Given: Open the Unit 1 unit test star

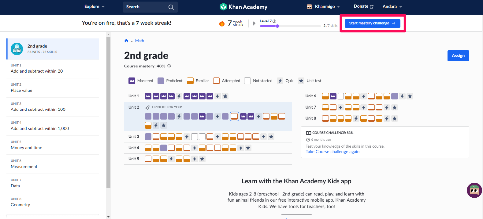Looking at the screenshot, I should (x=225, y=96).
